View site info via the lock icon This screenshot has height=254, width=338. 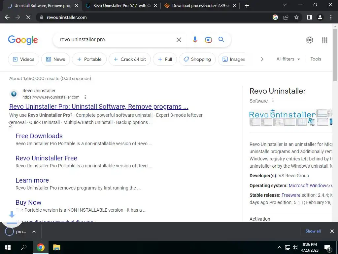point(42,17)
